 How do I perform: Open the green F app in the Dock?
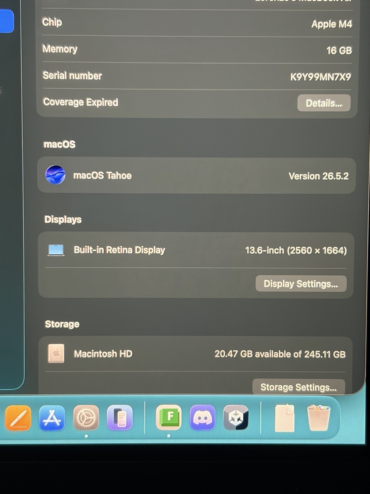(x=169, y=417)
